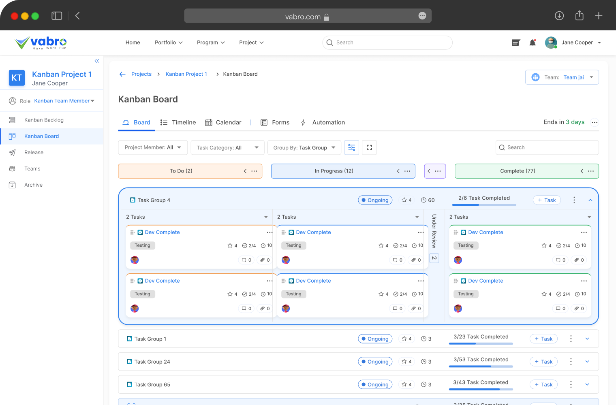
Task: Add a task to Task Group 1
Action: [543, 339]
